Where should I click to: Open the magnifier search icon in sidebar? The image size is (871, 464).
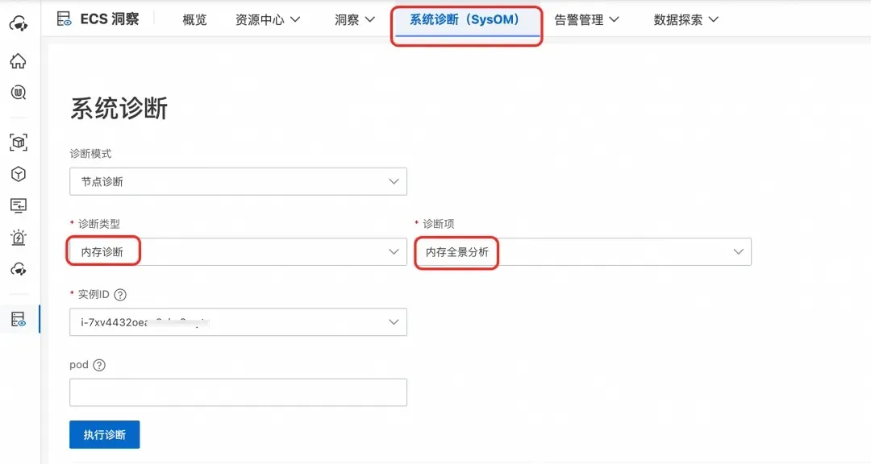click(x=18, y=93)
